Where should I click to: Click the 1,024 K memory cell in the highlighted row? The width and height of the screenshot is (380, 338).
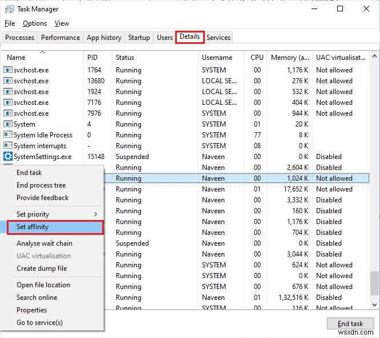pyautogui.click(x=298, y=178)
